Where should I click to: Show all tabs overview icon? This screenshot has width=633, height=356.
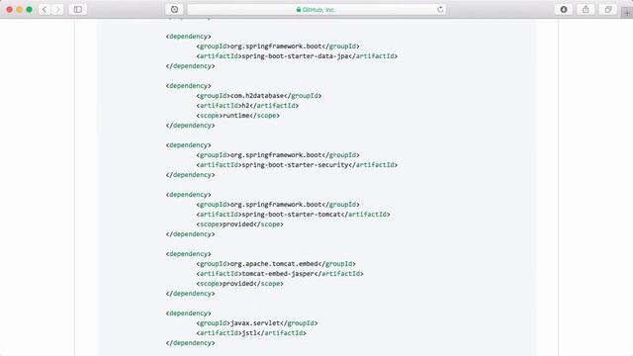coord(608,9)
